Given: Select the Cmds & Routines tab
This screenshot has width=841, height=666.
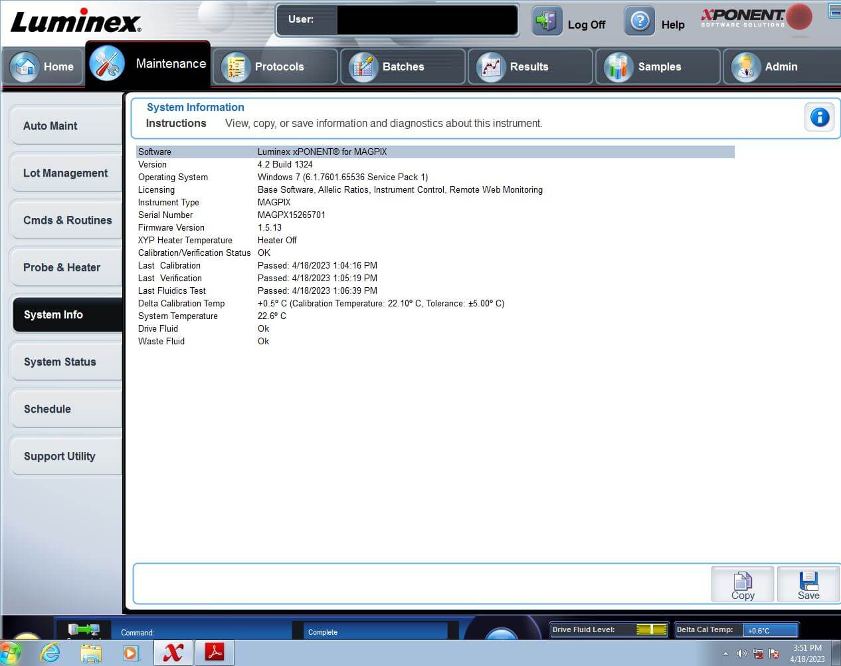Looking at the screenshot, I should [x=65, y=220].
